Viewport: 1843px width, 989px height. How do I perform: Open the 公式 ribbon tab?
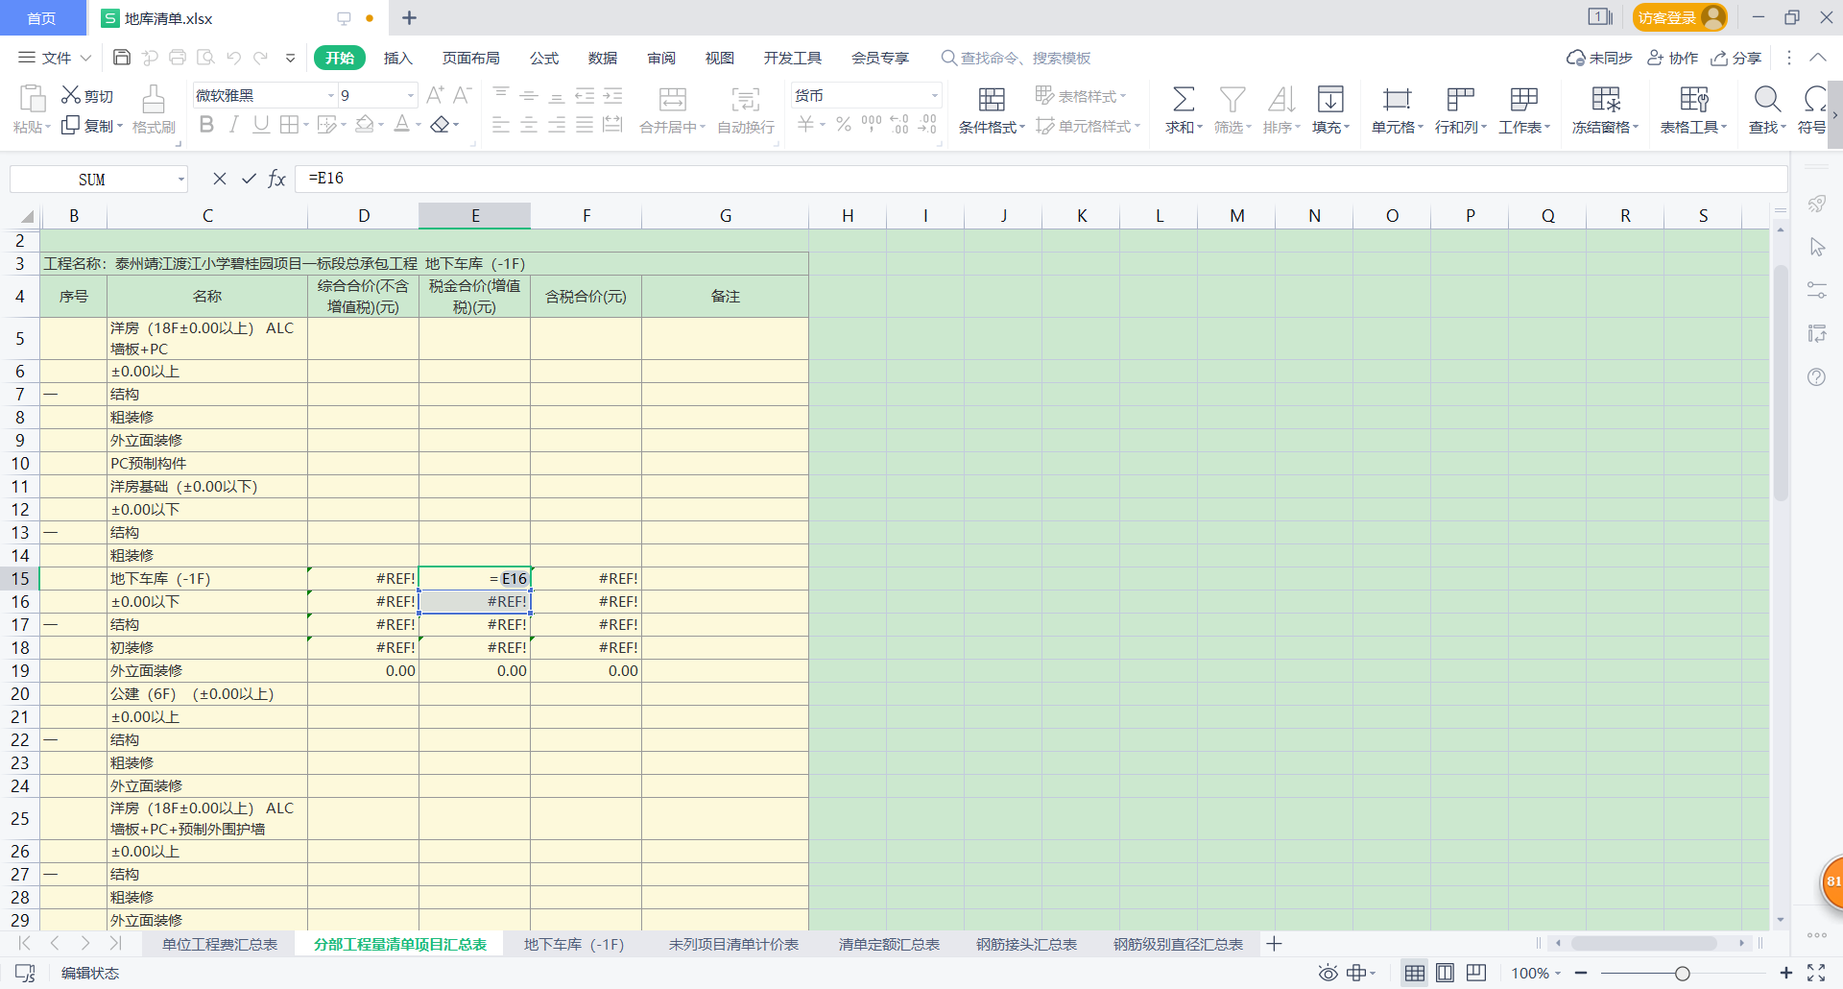click(544, 58)
